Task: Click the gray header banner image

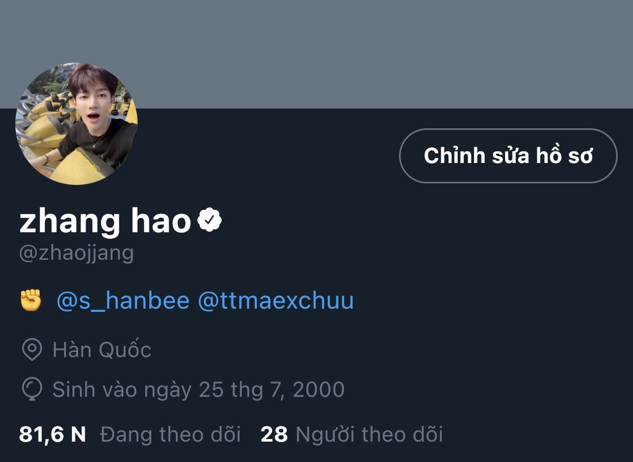Action: pos(316,54)
